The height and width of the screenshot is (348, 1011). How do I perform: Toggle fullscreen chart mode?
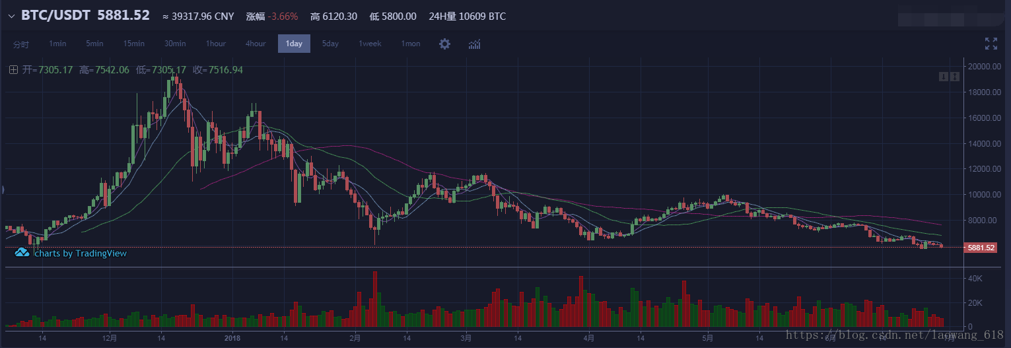[991, 44]
